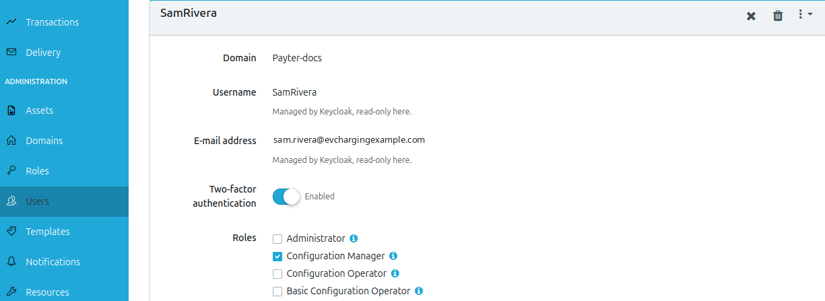Click the Domains house icon
Image resolution: width=825 pixels, height=301 pixels.
click(x=11, y=141)
